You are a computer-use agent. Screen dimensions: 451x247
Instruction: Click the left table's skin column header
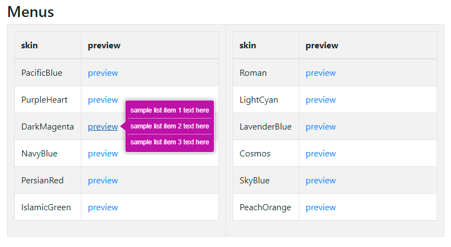tap(30, 46)
